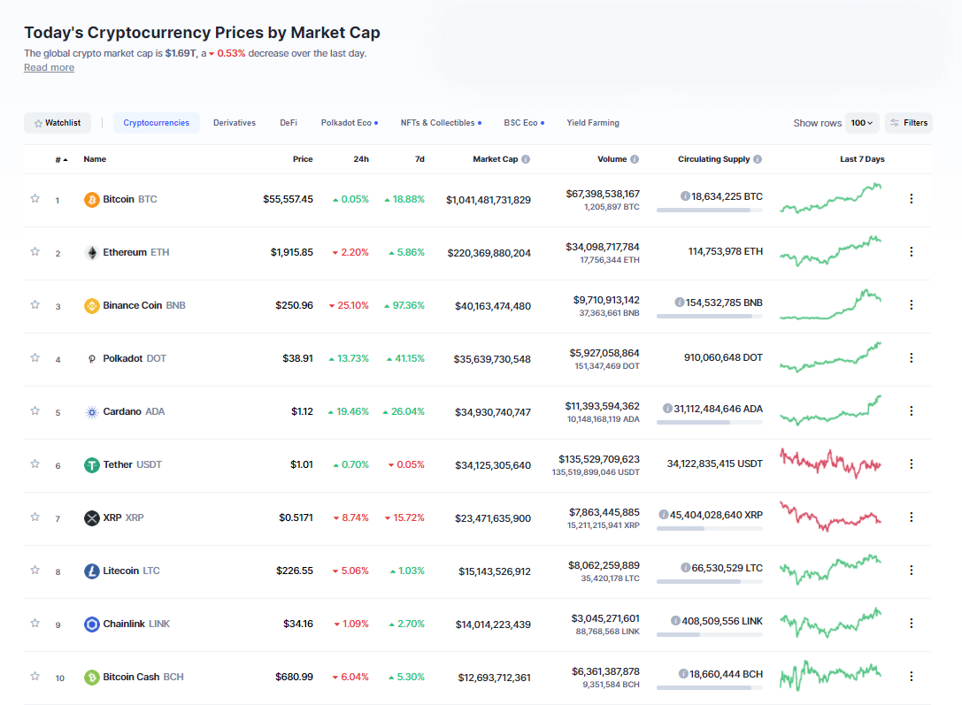This screenshot has width=962, height=705.
Task: Follow the Read more link
Action: (49, 68)
